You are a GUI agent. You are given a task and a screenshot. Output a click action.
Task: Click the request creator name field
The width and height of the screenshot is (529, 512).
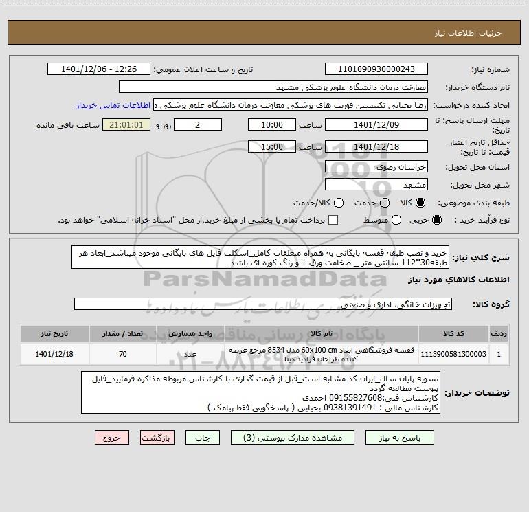coord(291,105)
